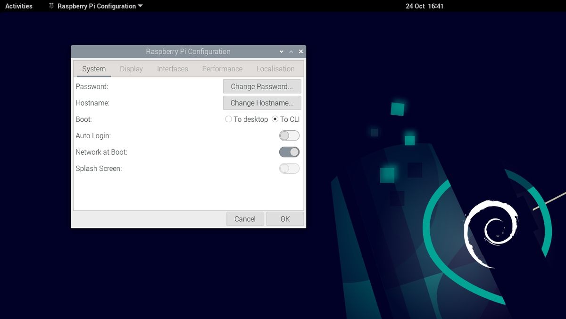Screen dimensions: 566x319
Task: Open the Interfaces tab
Action: 172,68
